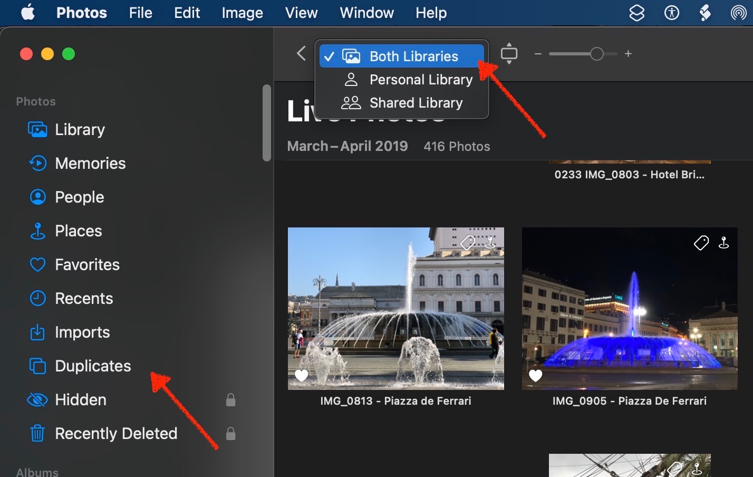
Task: Choose Shared Library option
Action: tap(402, 103)
